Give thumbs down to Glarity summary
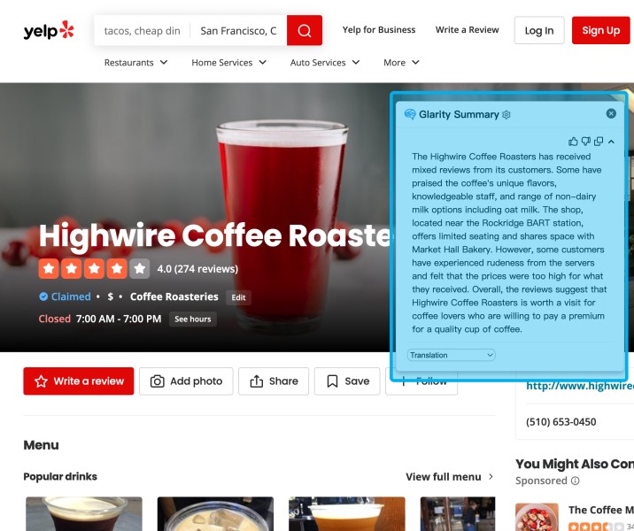 pos(586,142)
